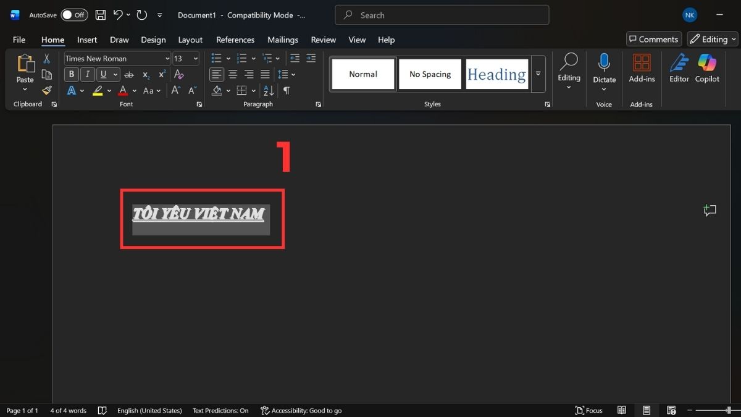Image resolution: width=741 pixels, height=417 pixels.
Task: Start Dictate voice typing
Action: click(x=603, y=68)
